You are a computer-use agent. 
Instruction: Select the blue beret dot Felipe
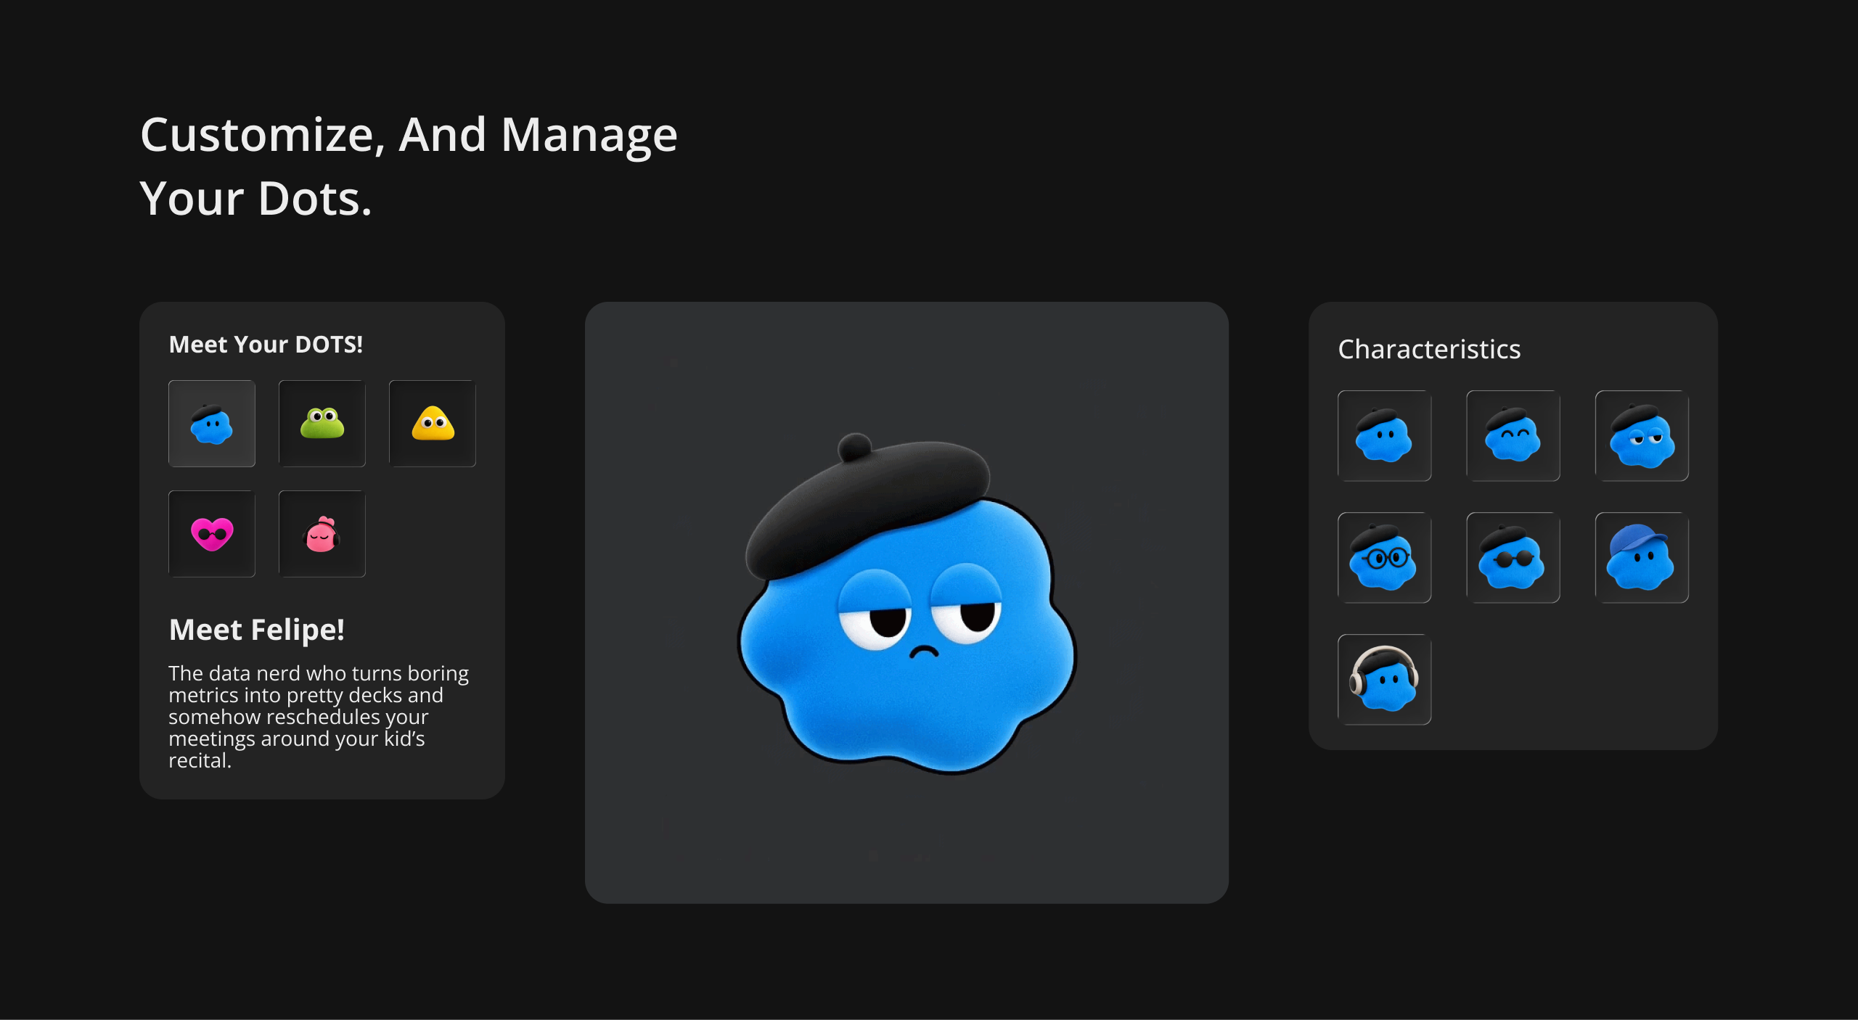(x=212, y=424)
